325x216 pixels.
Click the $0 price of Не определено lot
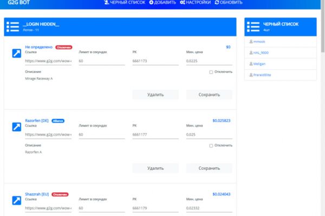[228, 47]
